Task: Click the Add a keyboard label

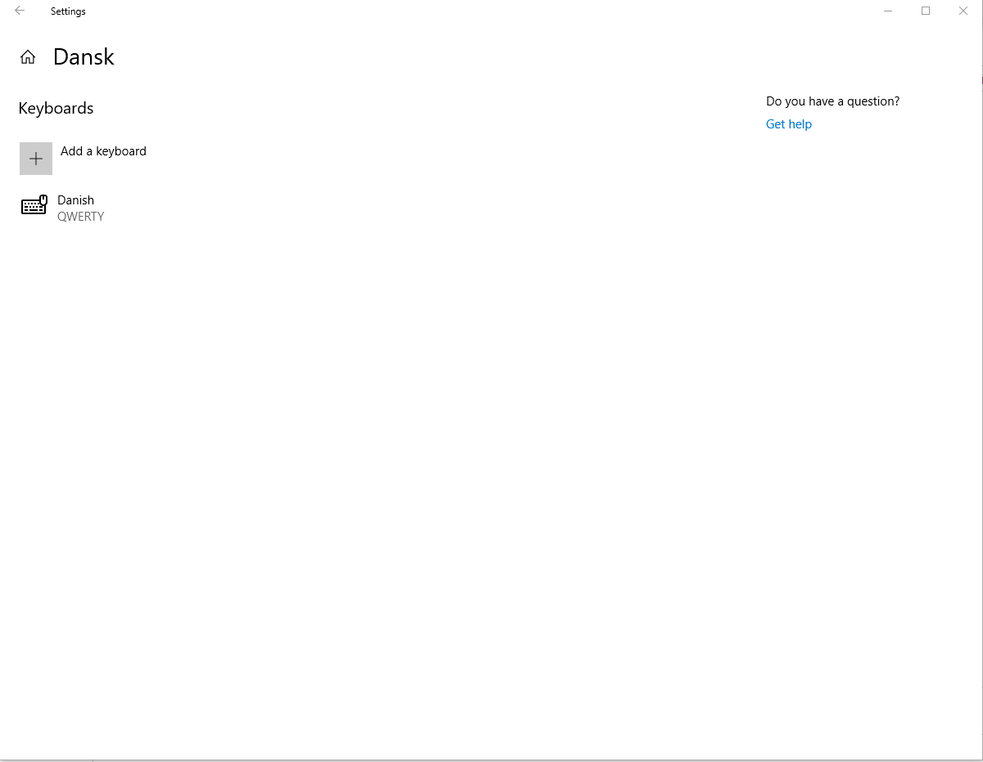Action: click(103, 151)
